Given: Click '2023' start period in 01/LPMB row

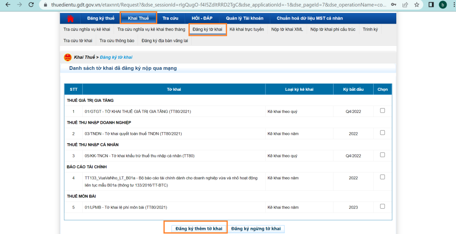Looking at the screenshot, I should coord(353,207).
